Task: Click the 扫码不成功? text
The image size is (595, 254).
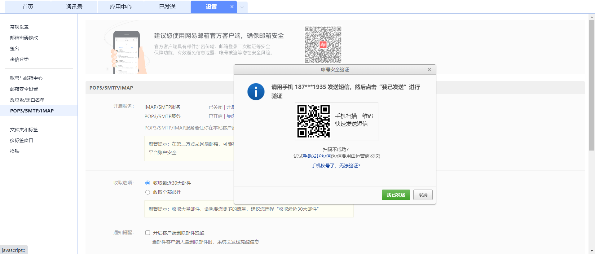Action: point(336,149)
